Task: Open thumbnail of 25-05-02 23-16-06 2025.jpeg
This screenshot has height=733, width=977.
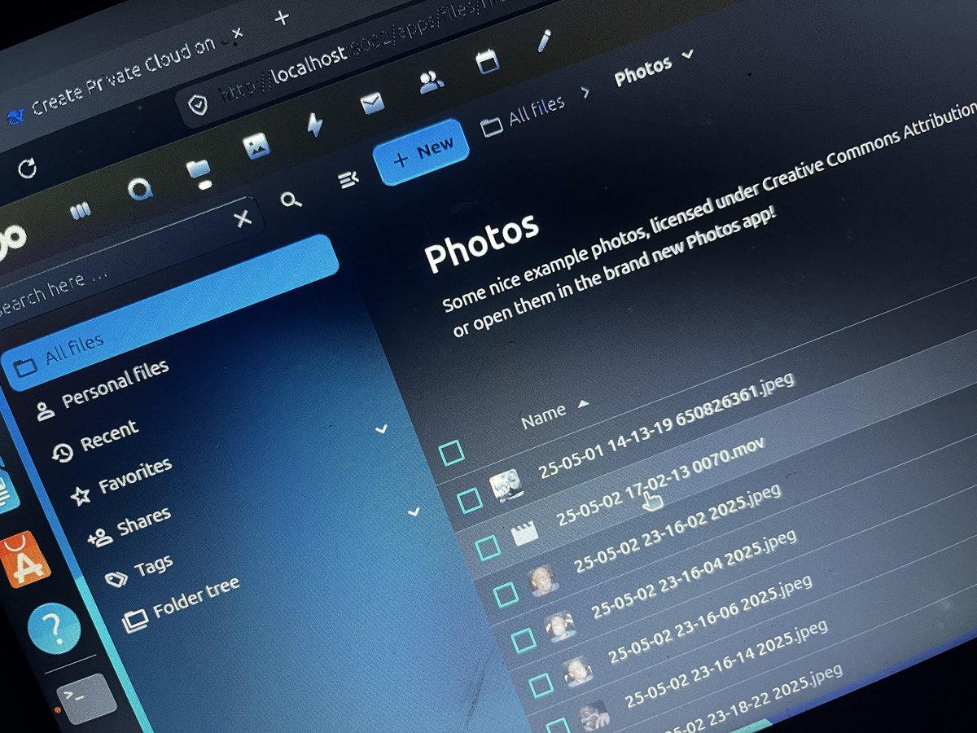Action: pyautogui.click(x=577, y=672)
